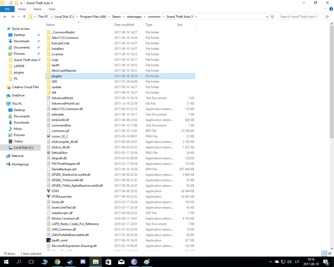Image resolution: width=334 pixels, height=267 pixels.
Task: Open the Action Center notifications icon
Action: coord(326,262)
